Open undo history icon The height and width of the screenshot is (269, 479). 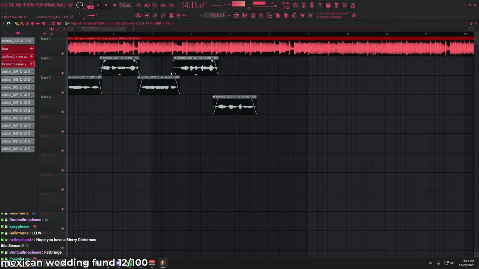(x=295, y=5)
